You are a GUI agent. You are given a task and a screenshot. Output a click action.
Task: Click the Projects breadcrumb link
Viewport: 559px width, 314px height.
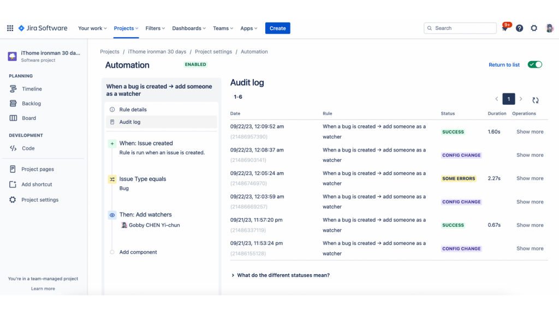click(109, 52)
